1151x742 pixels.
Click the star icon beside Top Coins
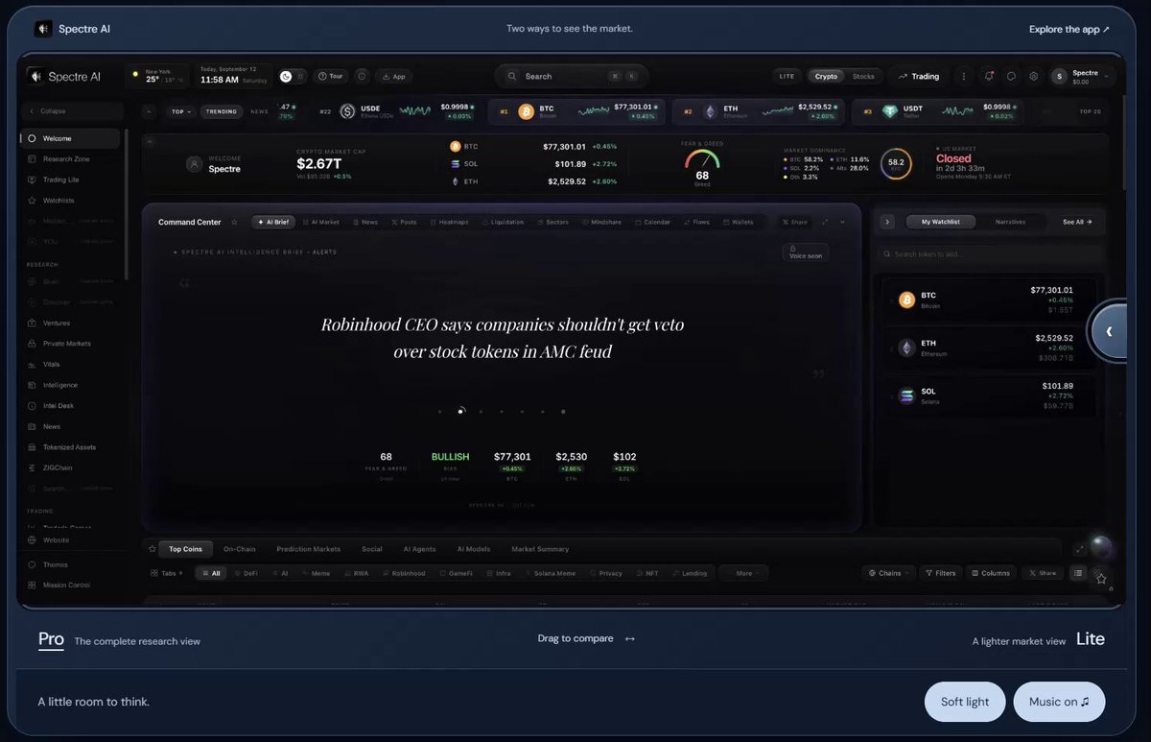pyautogui.click(x=152, y=549)
